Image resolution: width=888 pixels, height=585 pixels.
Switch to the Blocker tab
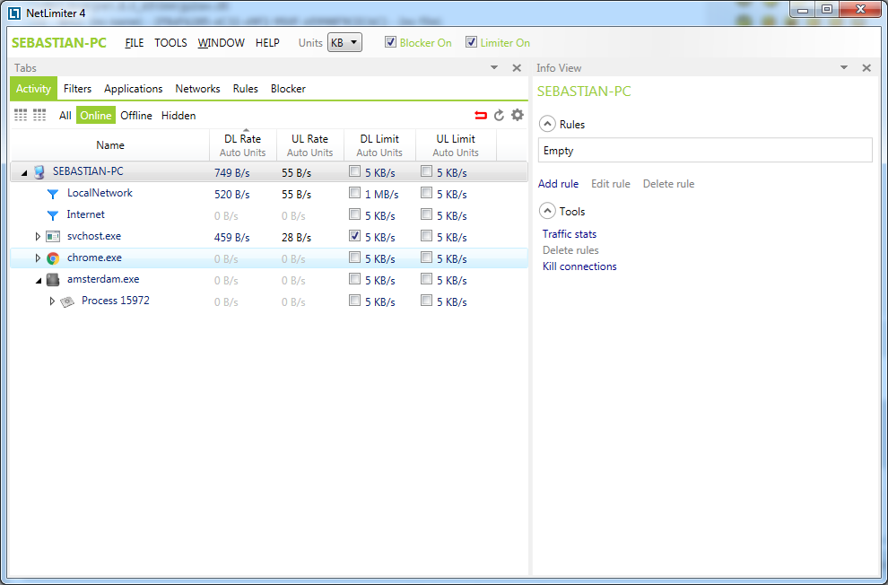click(288, 89)
